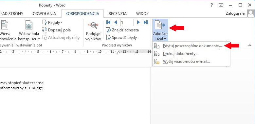This screenshot has height=124, width=255.
Task: Toggle Podgląd wyników preview results
Action: coord(93,31)
